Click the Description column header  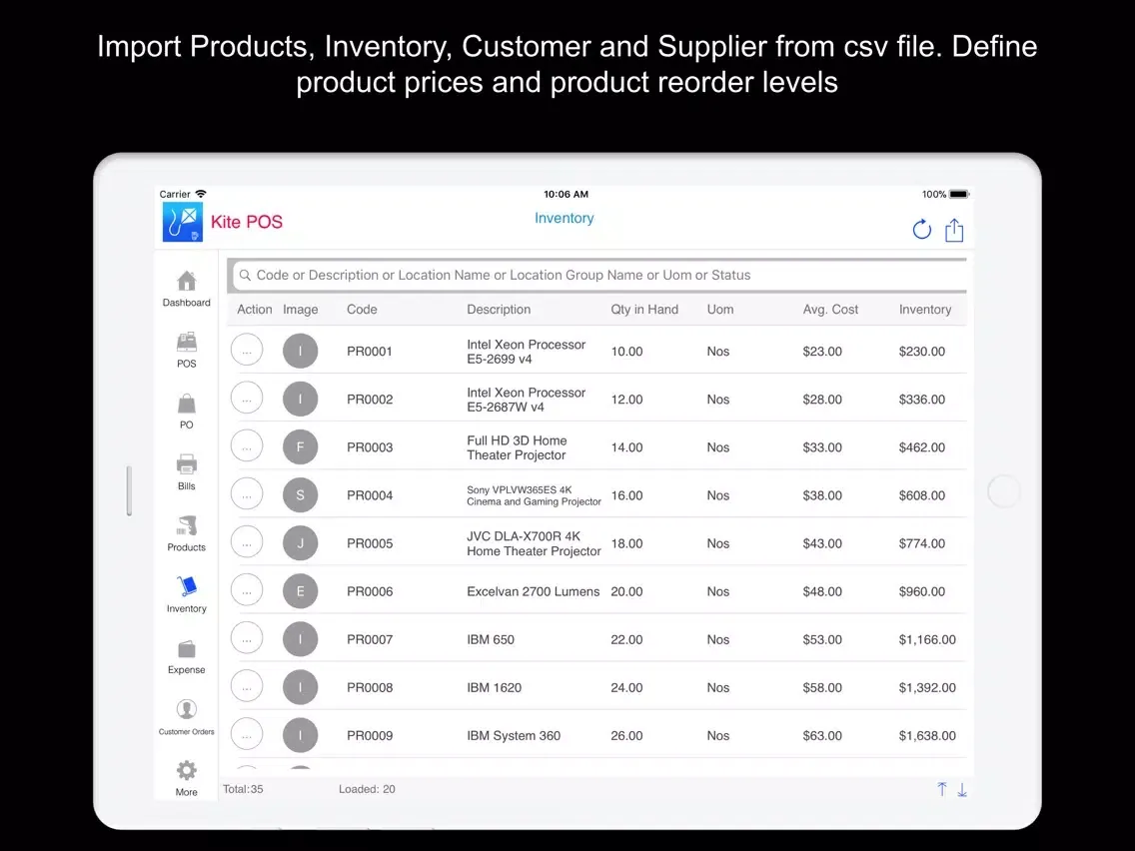(499, 310)
